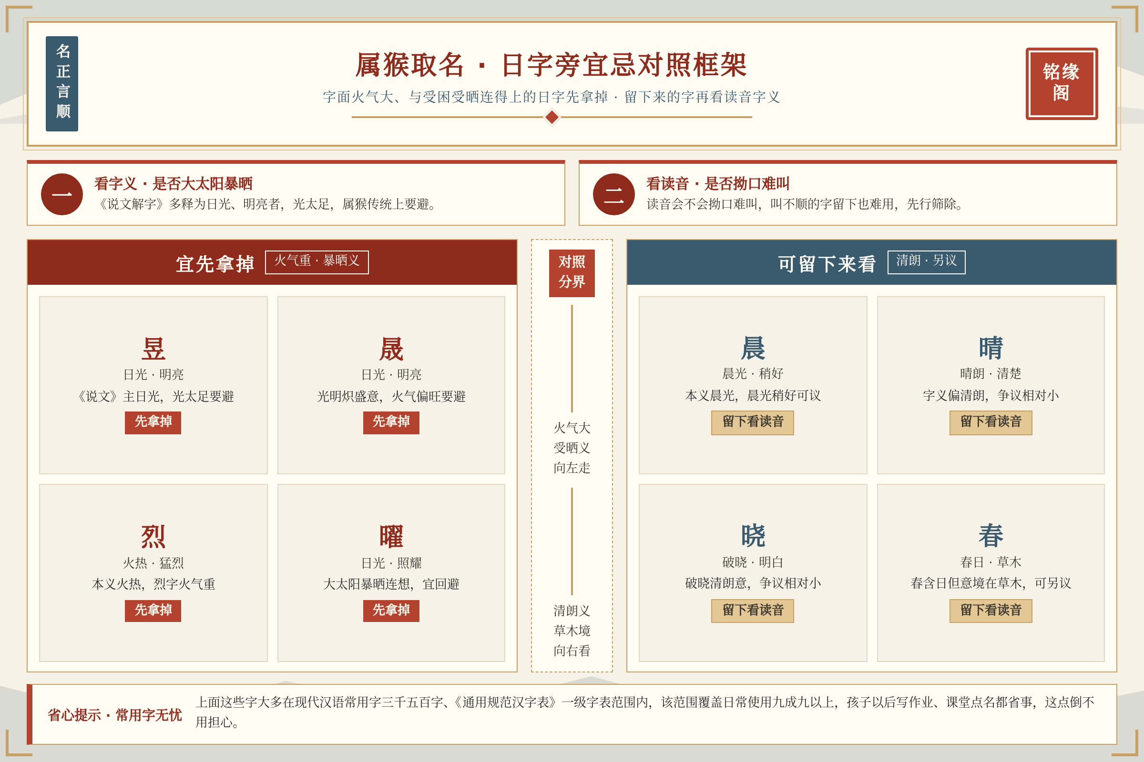Click the 先拿掉 tag under 晟
The image size is (1144, 762).
tap(391, 422)
